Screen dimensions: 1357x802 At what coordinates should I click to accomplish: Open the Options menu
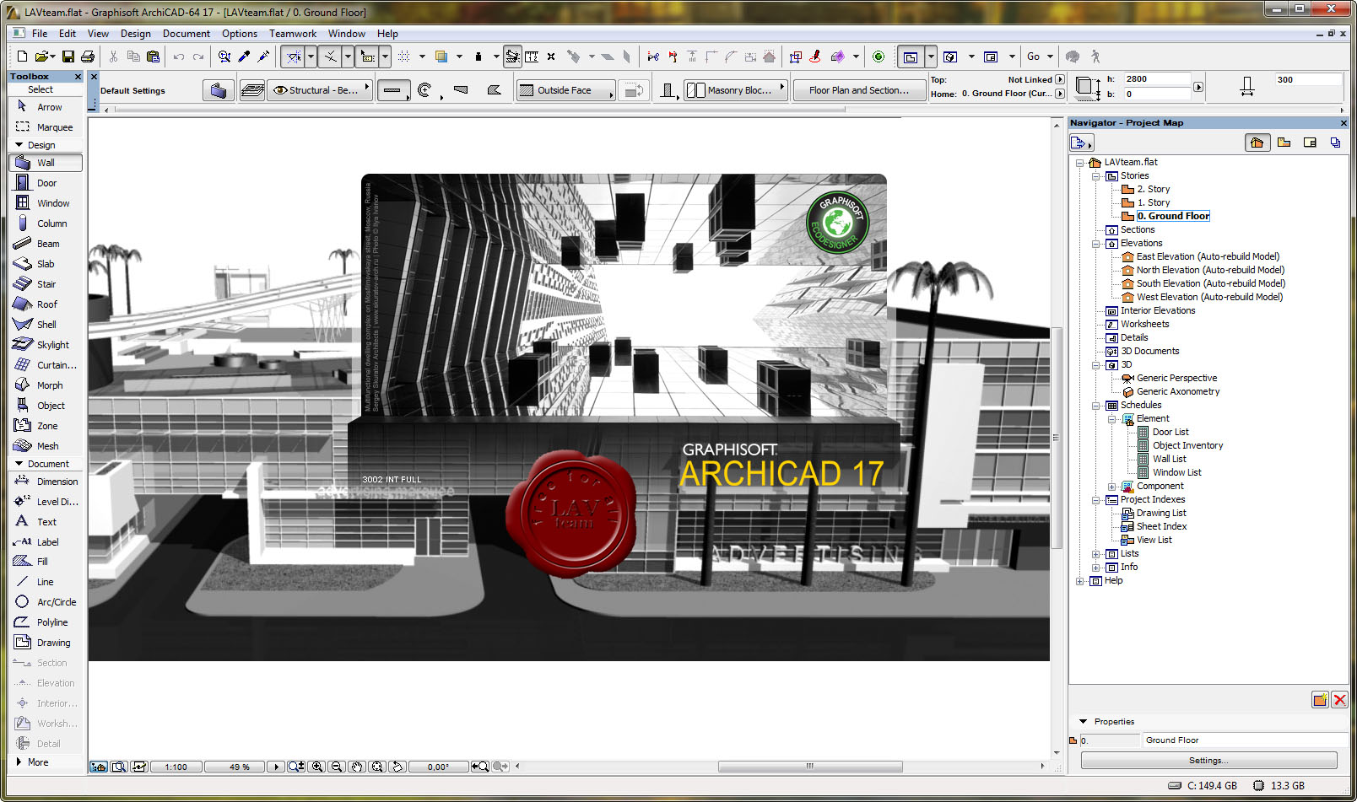pyautogui.click(x=240, y=34)
